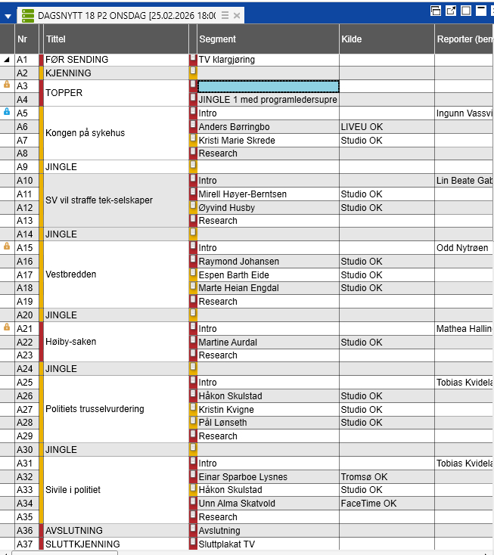Collapse the row A1 expander triangle

[x=7, y=60]
